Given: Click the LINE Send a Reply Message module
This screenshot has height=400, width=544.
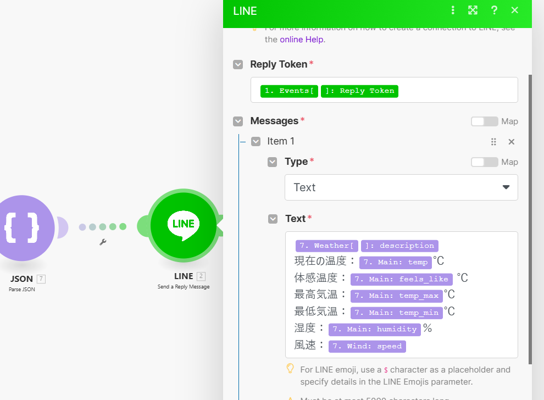Looking at the screenshot, I should [x=184, y=225].
